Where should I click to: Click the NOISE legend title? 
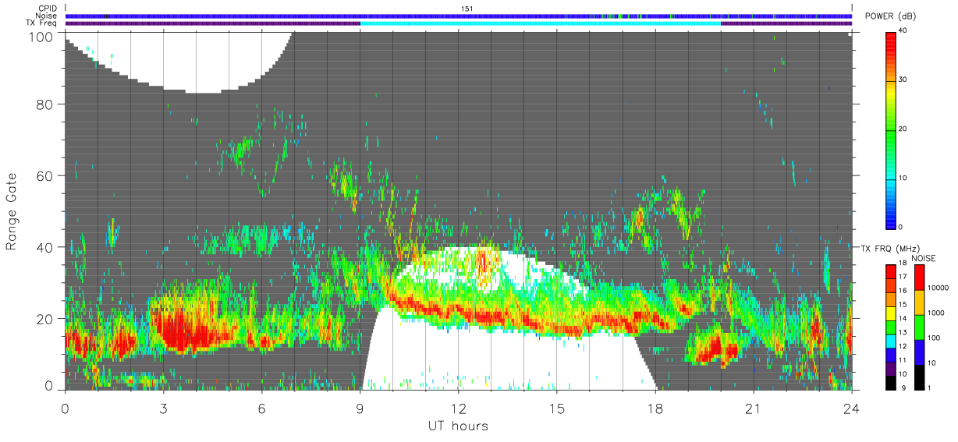[925, 257]
